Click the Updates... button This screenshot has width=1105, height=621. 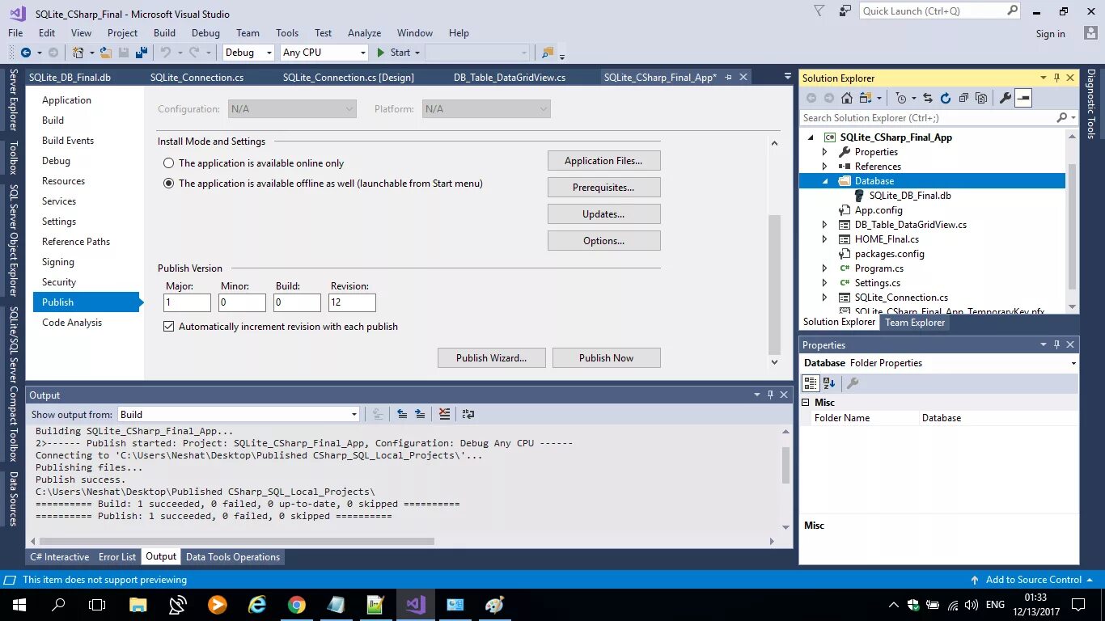pos(603,214)
